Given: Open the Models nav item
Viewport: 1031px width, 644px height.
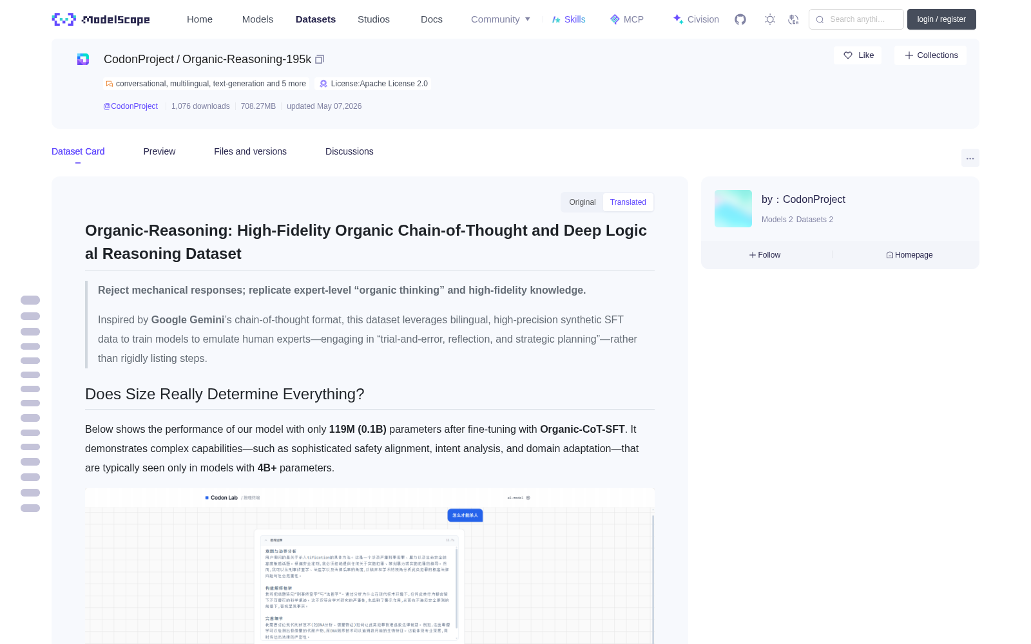Looking at the screenshot, I should point(258,19).
